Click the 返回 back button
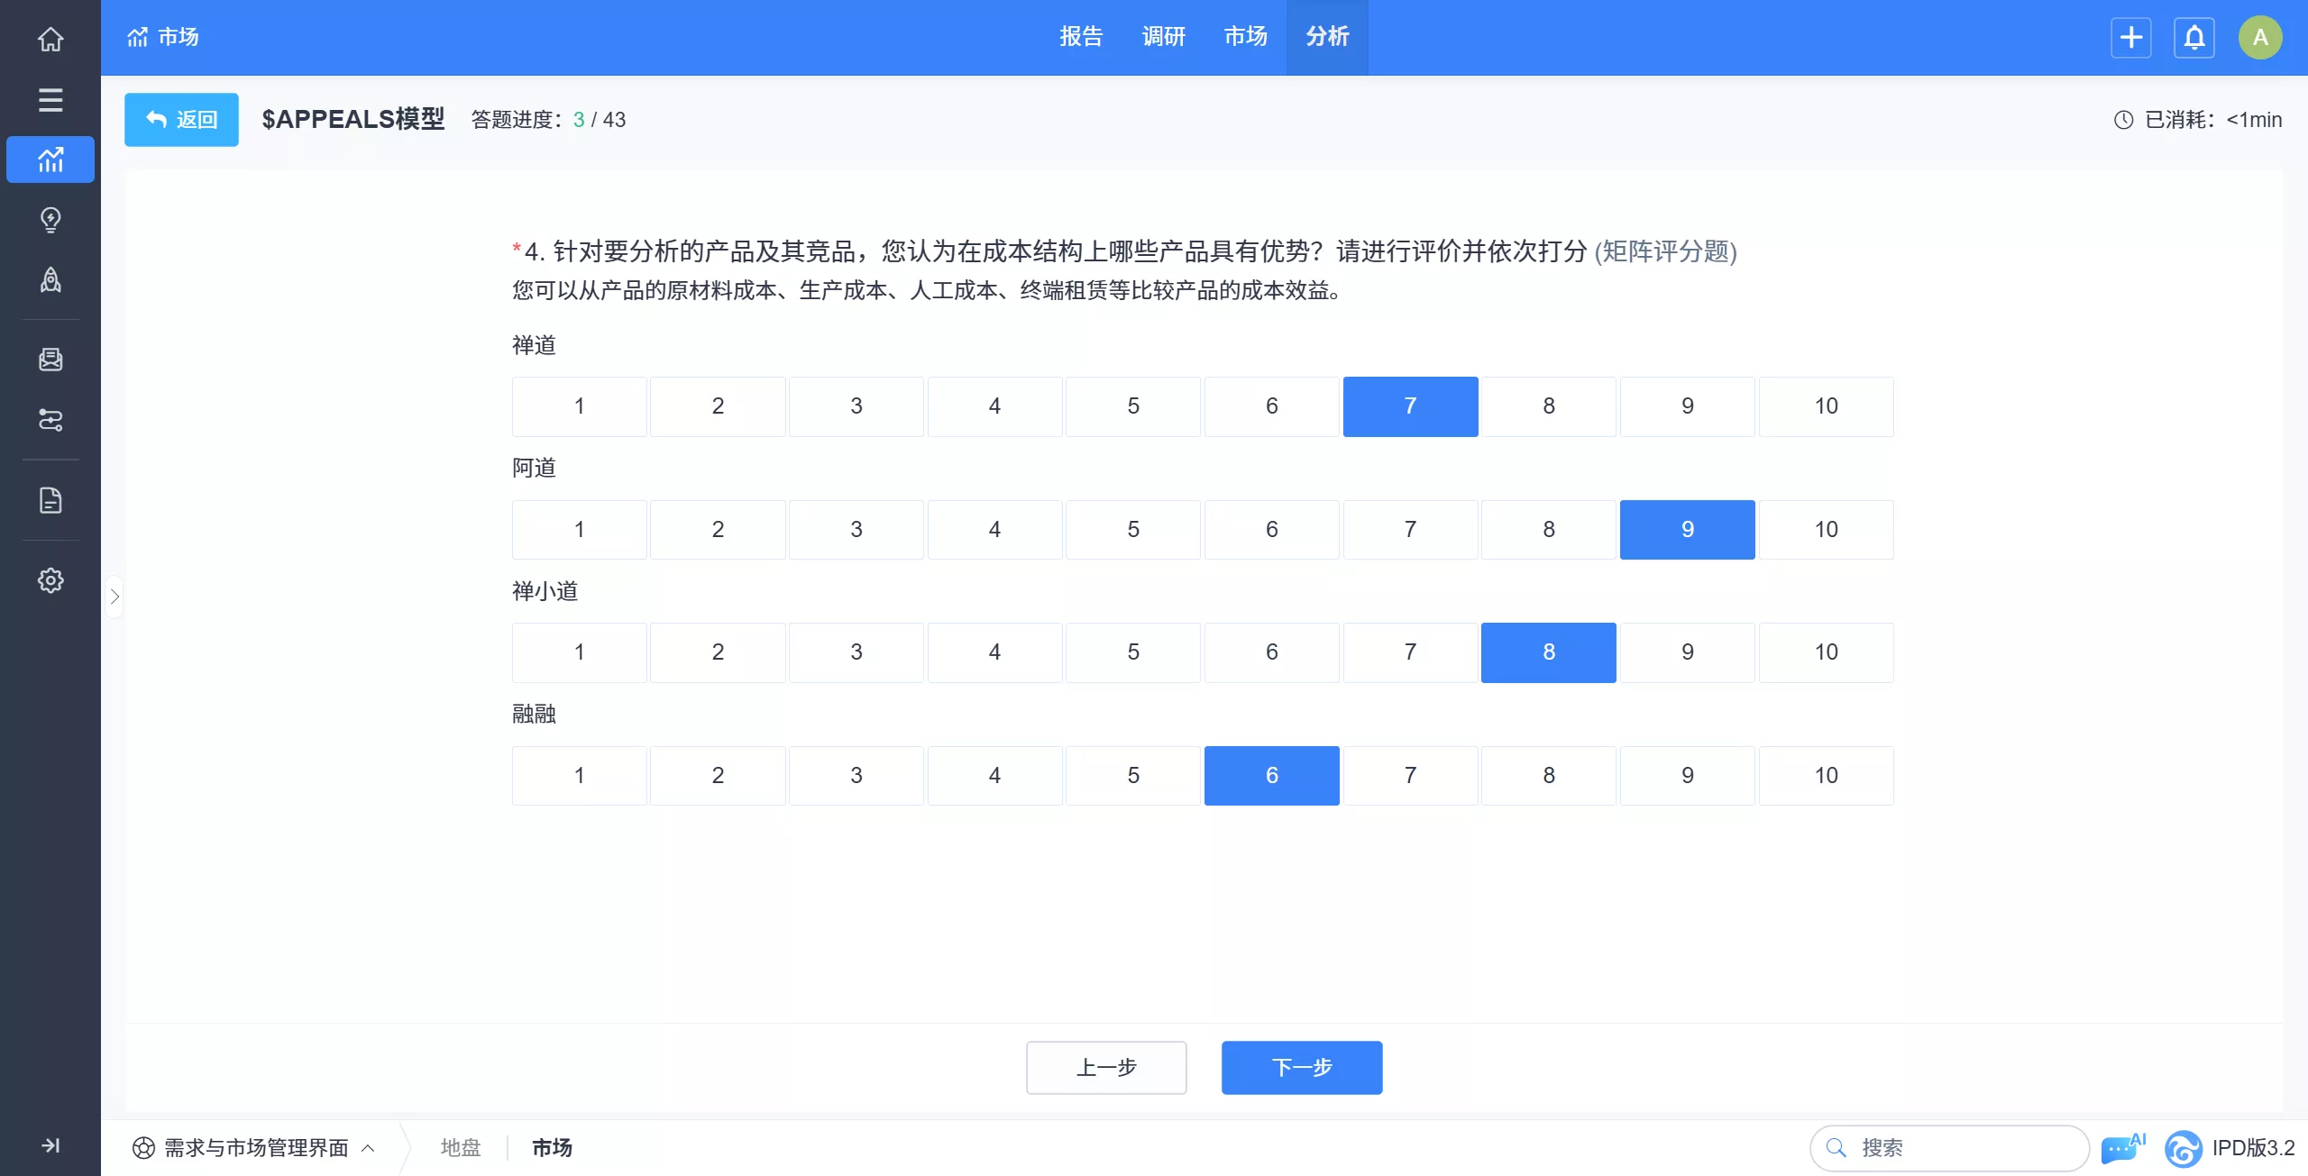The image size is (2308, 1176). 181,119
